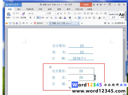Toggle Center alignment

(x=79, y=18)
